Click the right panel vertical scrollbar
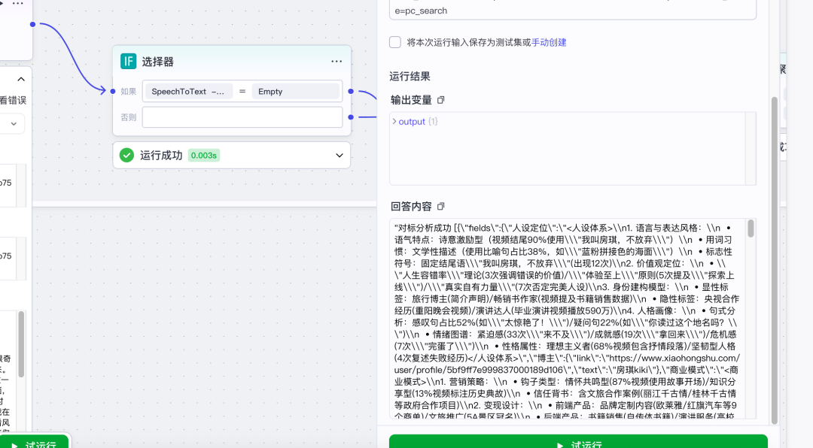 pyautogui.click(x=775, y=256)
